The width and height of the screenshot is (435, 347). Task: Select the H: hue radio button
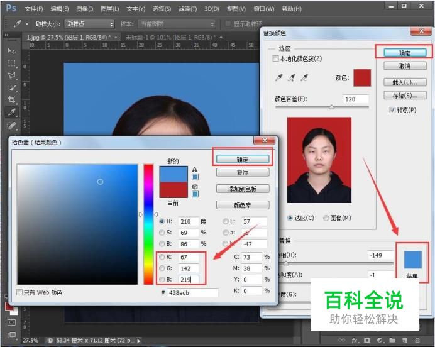click(162, 221)
